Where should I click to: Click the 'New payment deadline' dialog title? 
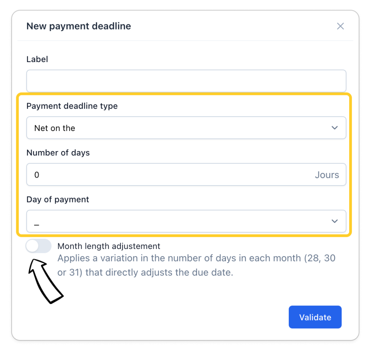[79, 26]
